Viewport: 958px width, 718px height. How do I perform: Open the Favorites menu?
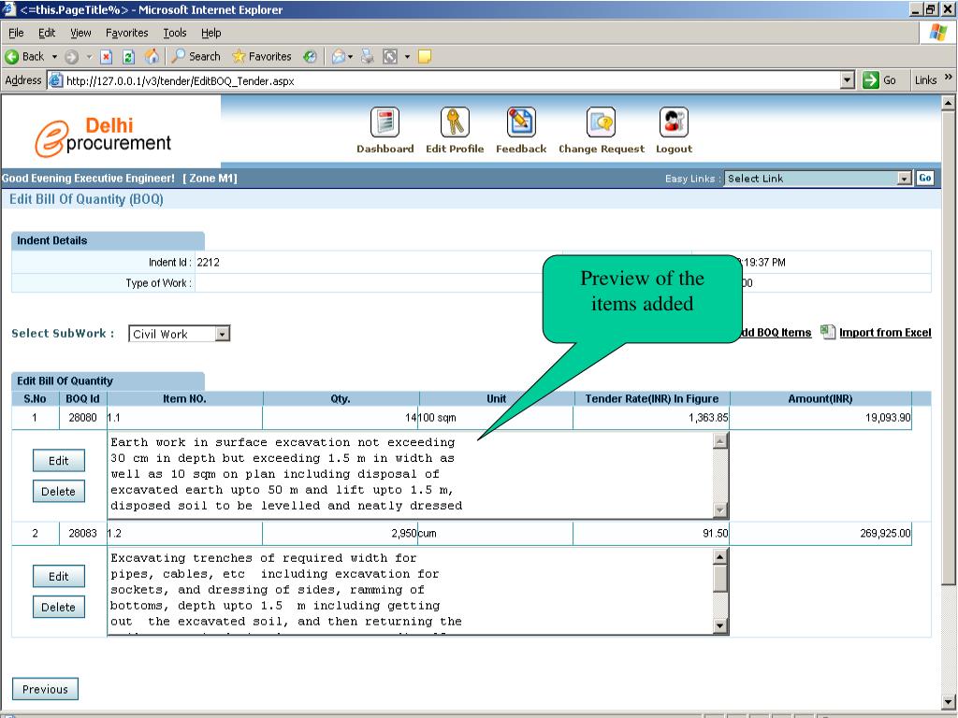(126, 33)
